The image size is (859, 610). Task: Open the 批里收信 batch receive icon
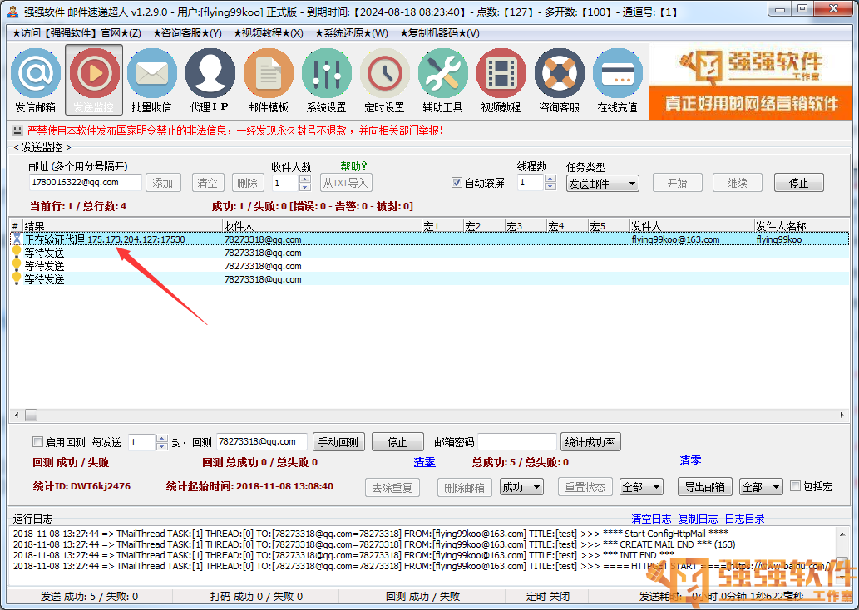[151, 81]
